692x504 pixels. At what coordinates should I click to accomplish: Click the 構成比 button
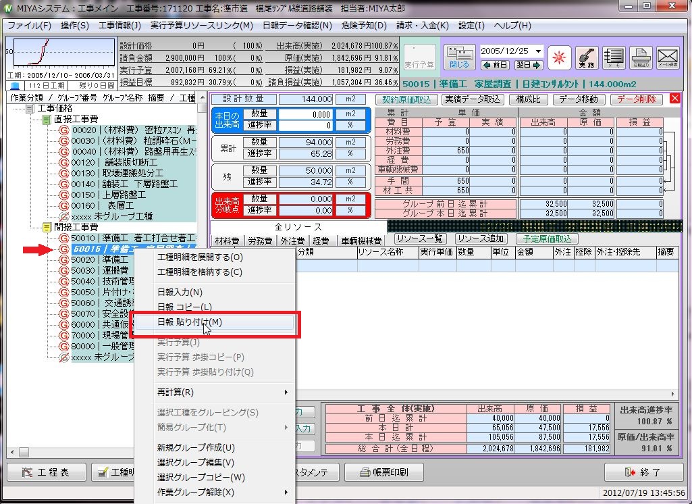coord(528,99)
